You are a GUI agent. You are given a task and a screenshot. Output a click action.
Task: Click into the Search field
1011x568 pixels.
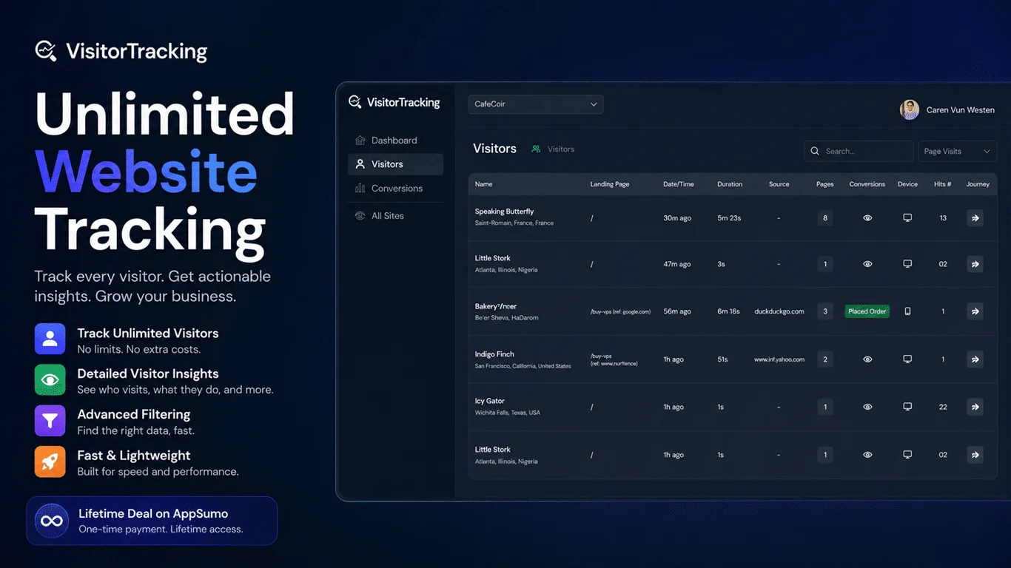859,151
